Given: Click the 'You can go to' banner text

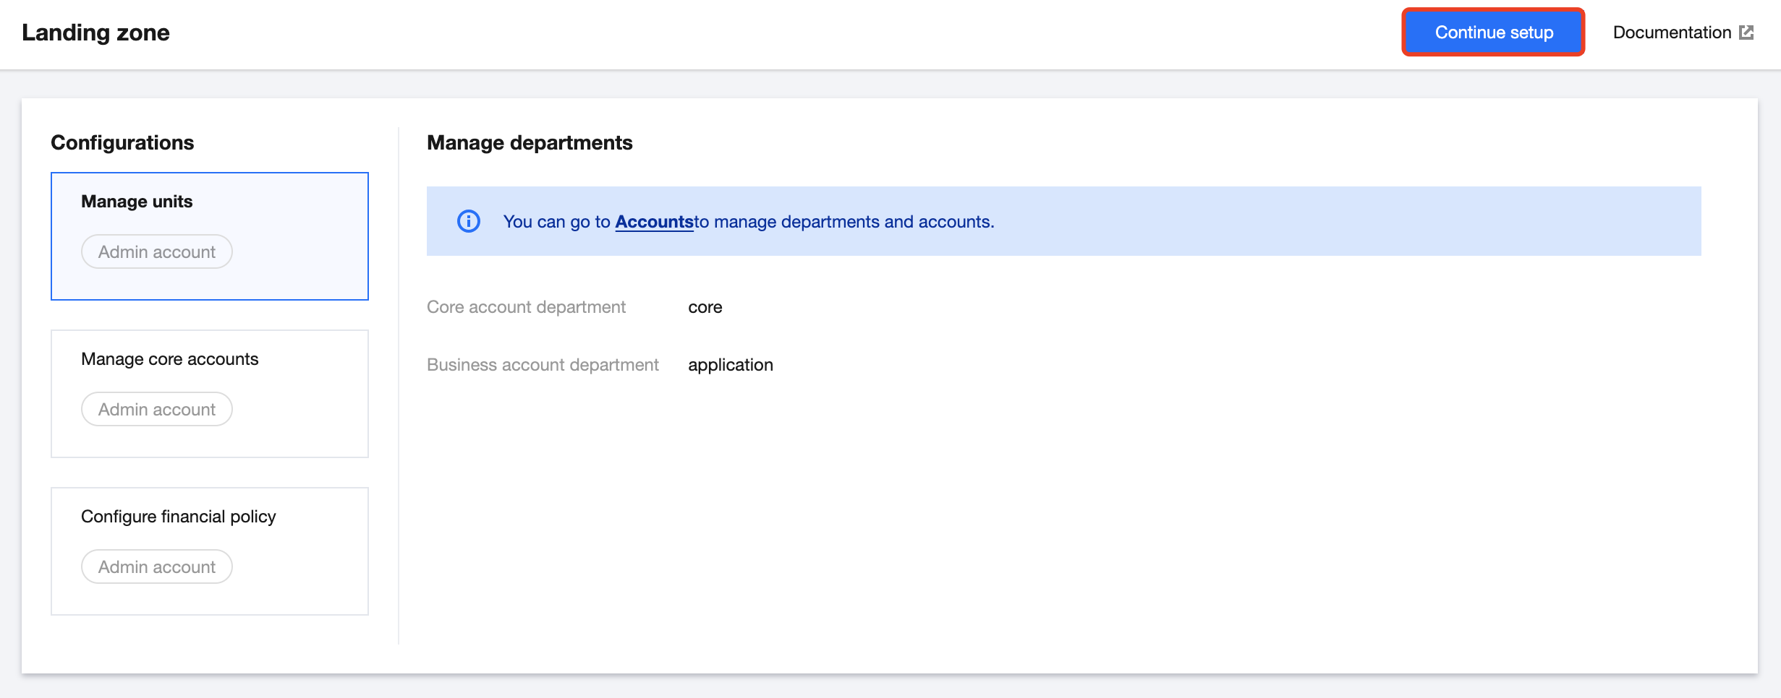Looking at the screenshot, I should [x=556, y=222].
